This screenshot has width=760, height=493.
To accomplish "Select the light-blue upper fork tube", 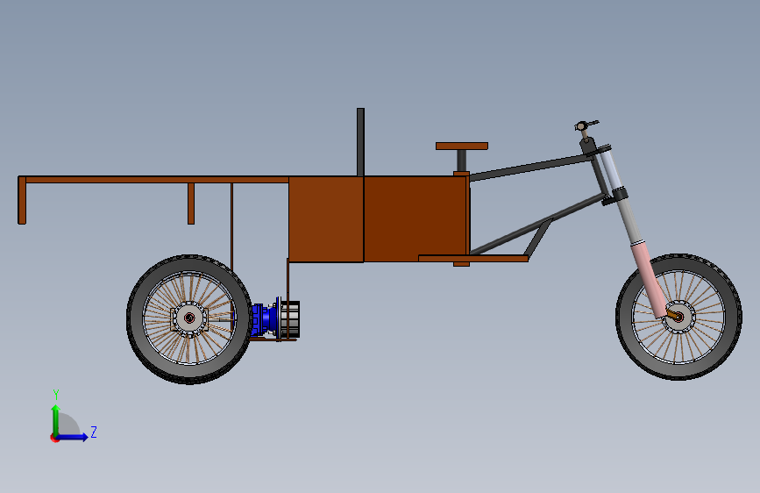I will (612, 169).
